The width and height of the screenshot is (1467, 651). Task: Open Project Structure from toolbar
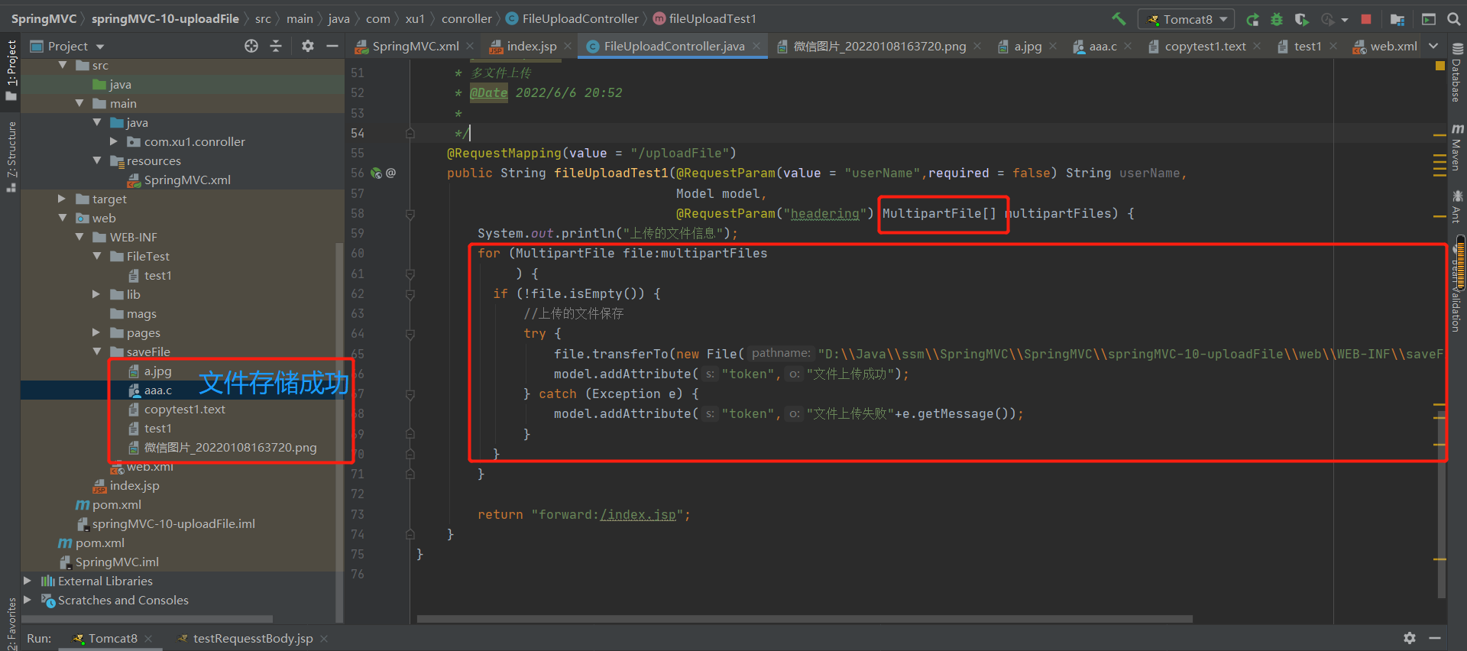[1397, 19]
